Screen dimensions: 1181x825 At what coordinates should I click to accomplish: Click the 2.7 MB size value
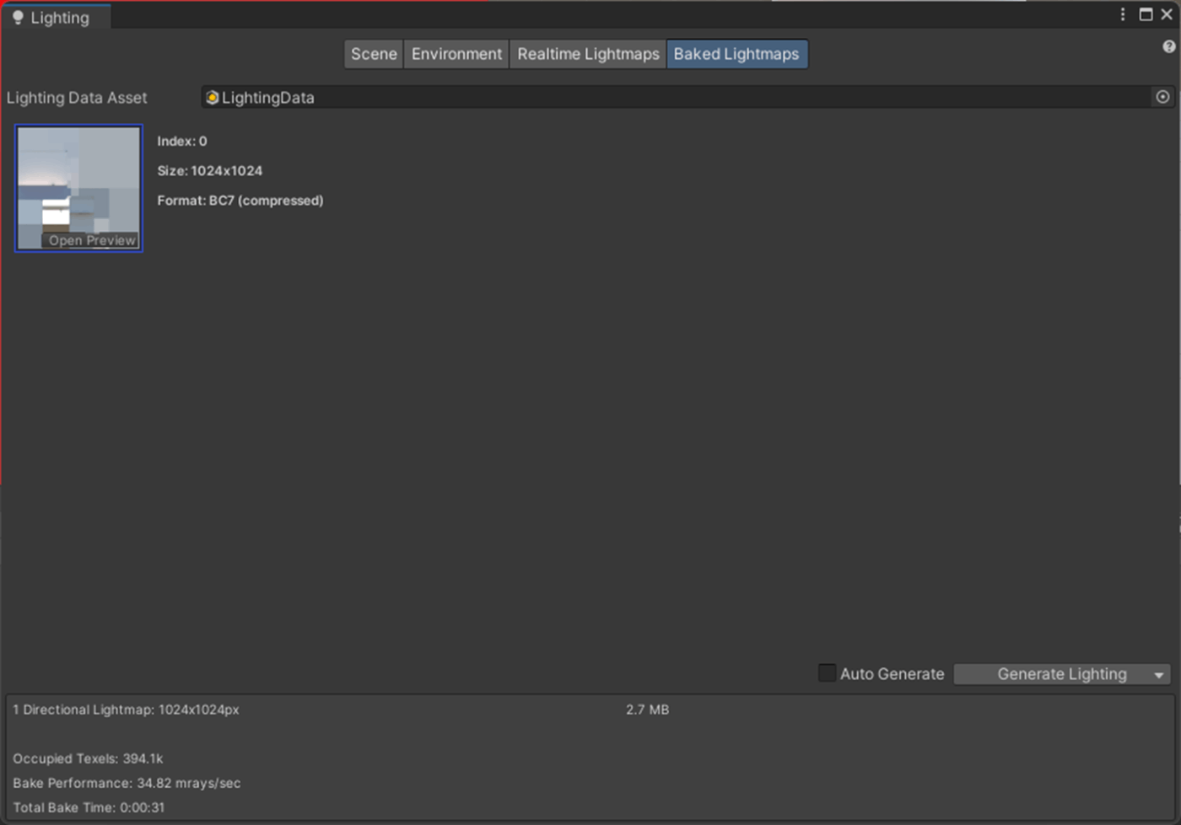[x=647, y=710]
